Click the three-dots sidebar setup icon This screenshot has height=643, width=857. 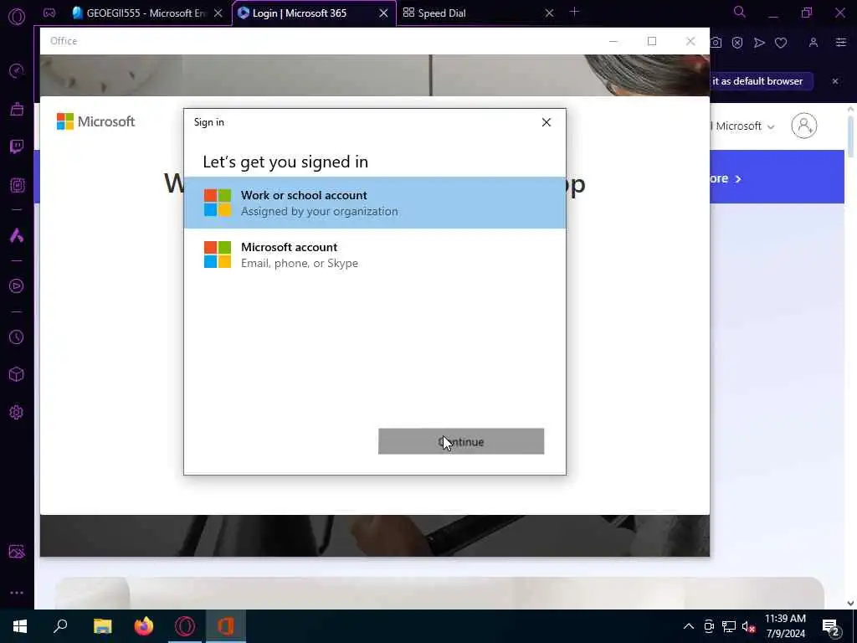coord(17,593)
